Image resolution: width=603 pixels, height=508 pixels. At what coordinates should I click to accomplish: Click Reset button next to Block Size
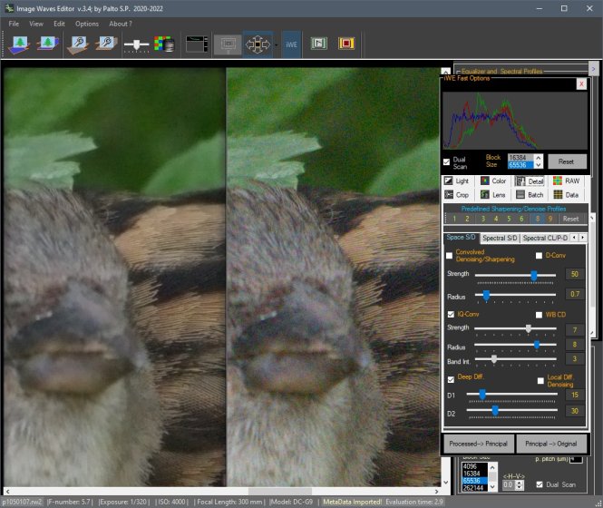(567, 161)
